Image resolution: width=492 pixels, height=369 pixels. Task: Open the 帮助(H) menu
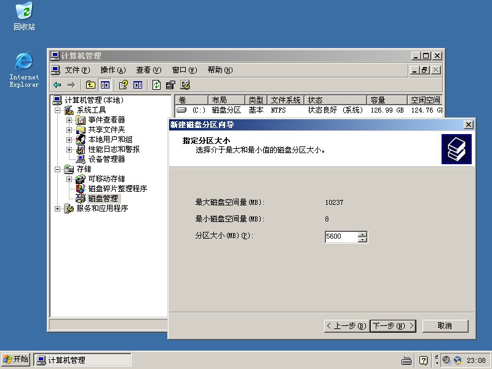pyautogui.click(x=220, y=70)
